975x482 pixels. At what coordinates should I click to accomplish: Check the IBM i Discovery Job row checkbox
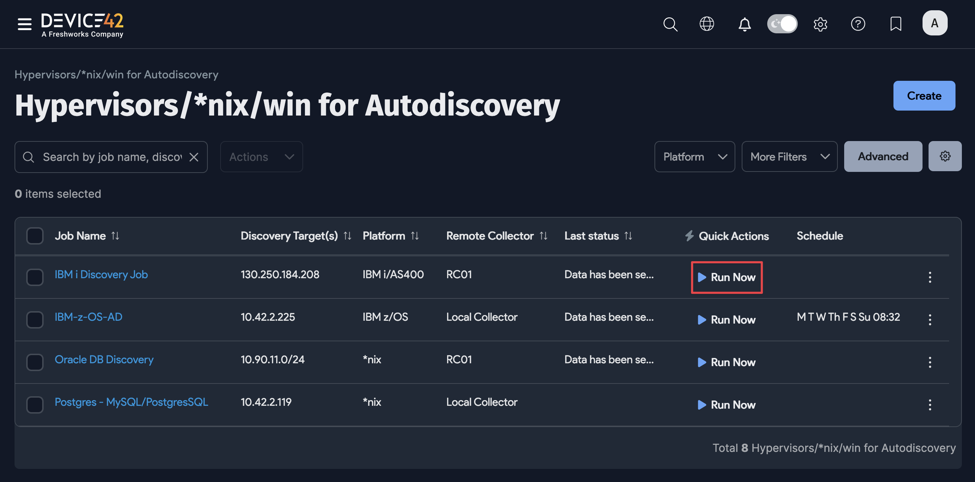[x=34, y=277]
